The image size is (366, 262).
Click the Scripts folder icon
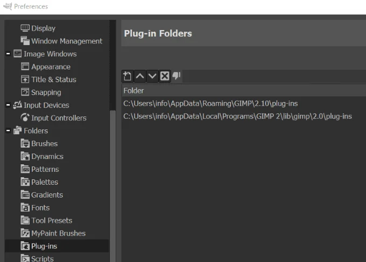pos(25,258)
